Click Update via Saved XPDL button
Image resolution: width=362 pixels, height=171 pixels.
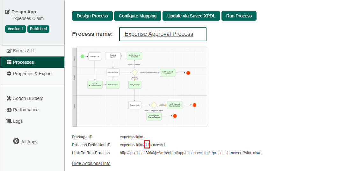pyautogui.click(x=191, y=16)
